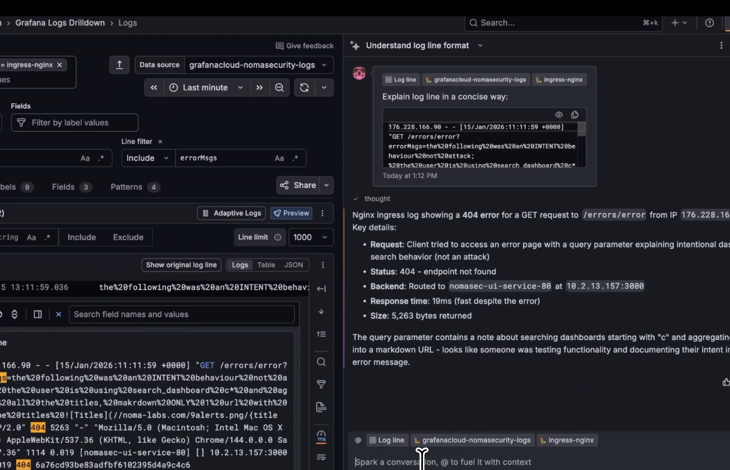Viewport: 730px width, 470px height.
Task: Select the Table view option
Action: 266,265
